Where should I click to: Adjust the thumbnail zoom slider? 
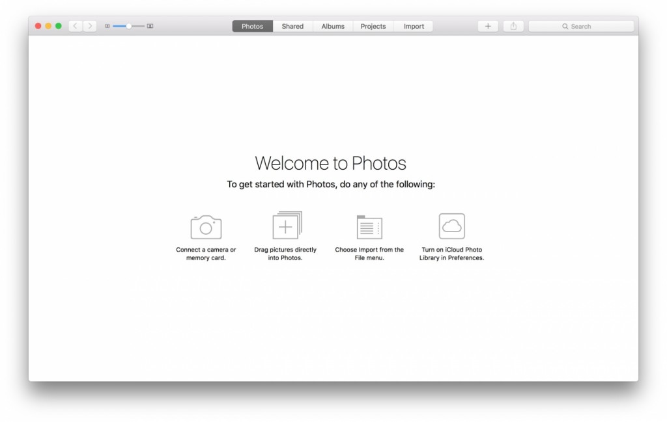point(128,26)
